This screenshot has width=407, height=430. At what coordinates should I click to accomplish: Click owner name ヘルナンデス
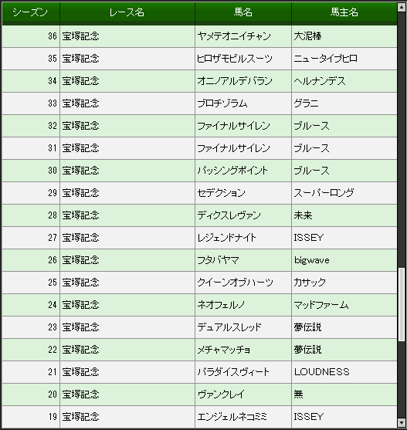(320, 81)
